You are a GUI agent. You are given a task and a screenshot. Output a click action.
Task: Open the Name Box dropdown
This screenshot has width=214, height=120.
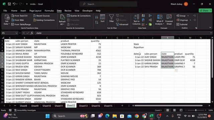pos(16,33)
